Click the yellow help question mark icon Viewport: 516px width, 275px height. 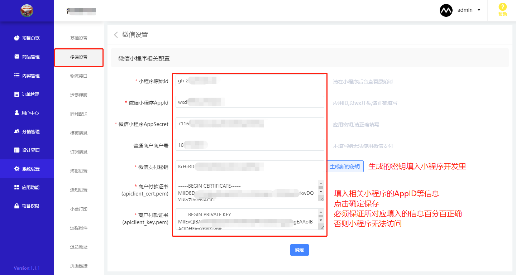(503, 7)
